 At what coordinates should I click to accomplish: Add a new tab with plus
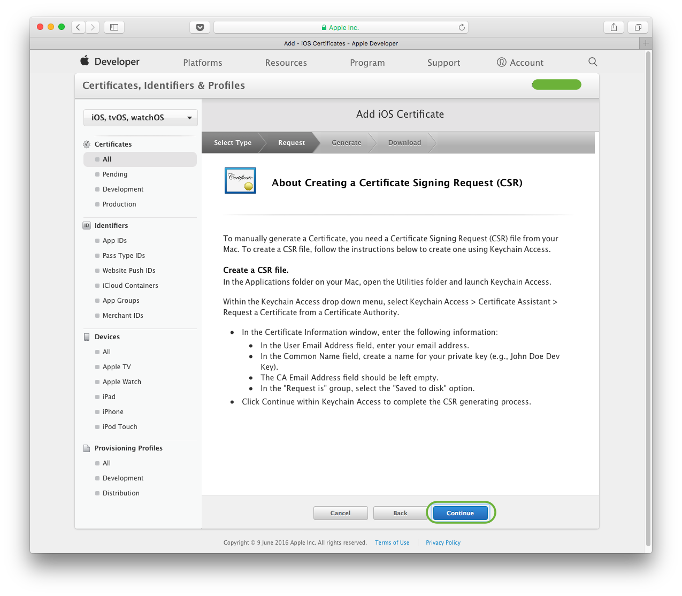(646, 43)
